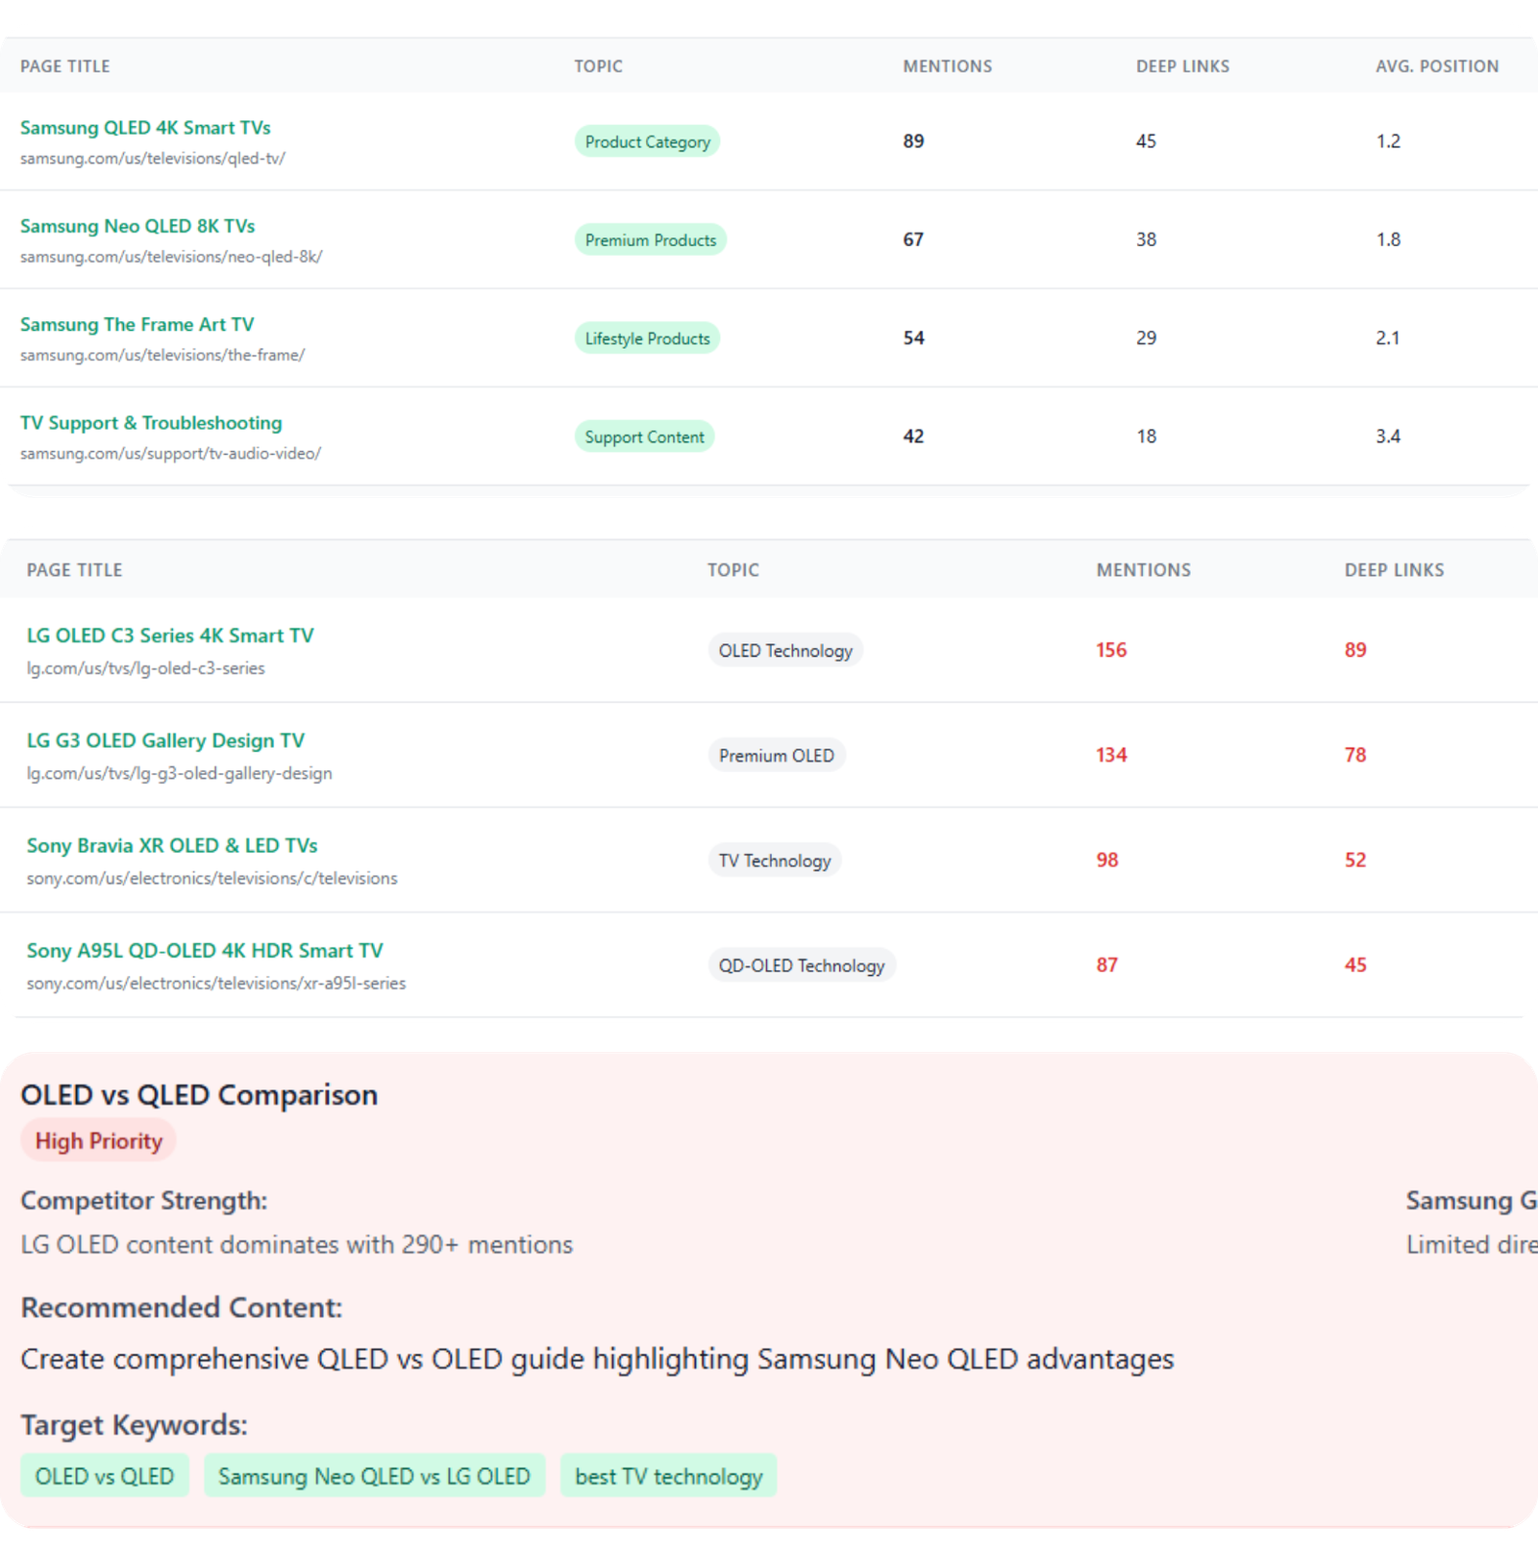Click the OLED Technology topic tag
1538x1549 pixels.
(785, 651)
